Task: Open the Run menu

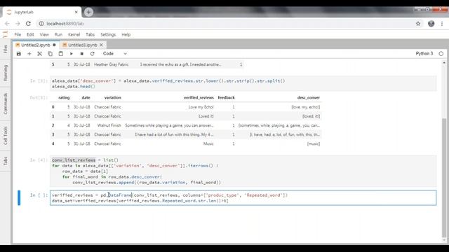Action: [58, 34]
